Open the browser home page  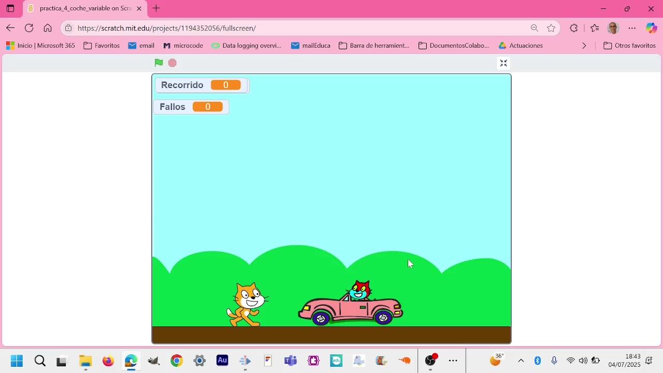(48, 28)
